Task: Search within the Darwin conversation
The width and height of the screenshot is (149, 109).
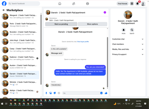Action: click(132, 30)
